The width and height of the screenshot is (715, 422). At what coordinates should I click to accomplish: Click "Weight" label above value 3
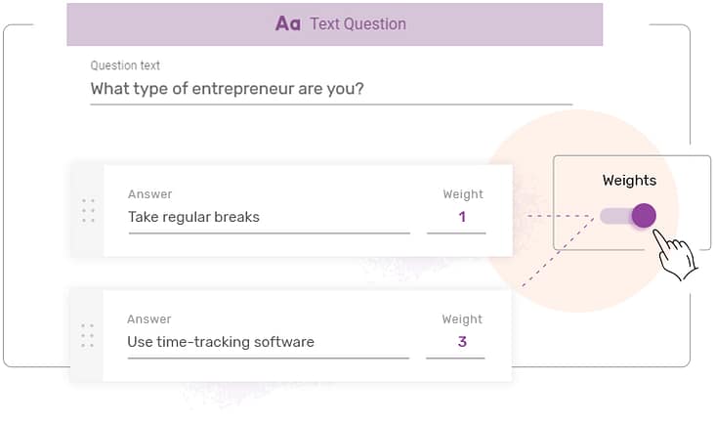point(462,319)
